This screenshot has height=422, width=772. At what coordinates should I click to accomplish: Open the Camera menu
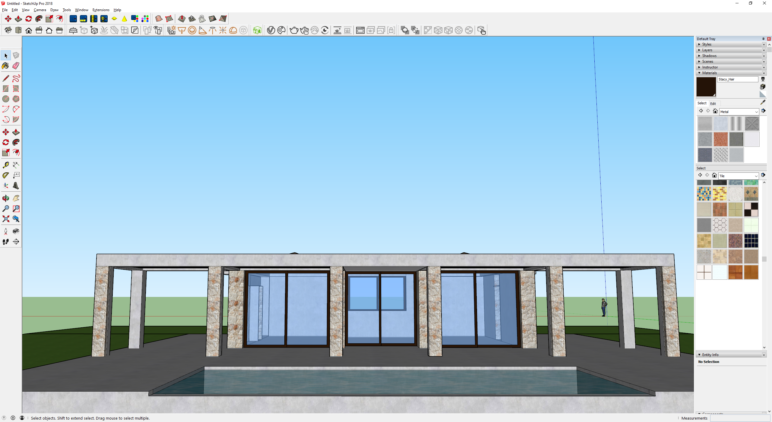click(x=40, y=10)
